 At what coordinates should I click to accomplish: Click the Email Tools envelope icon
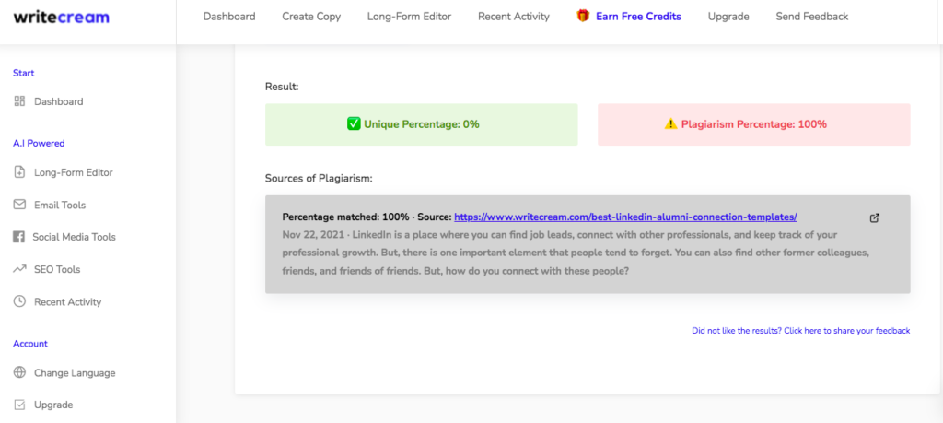pyautogui.click(x=19, y=205)
